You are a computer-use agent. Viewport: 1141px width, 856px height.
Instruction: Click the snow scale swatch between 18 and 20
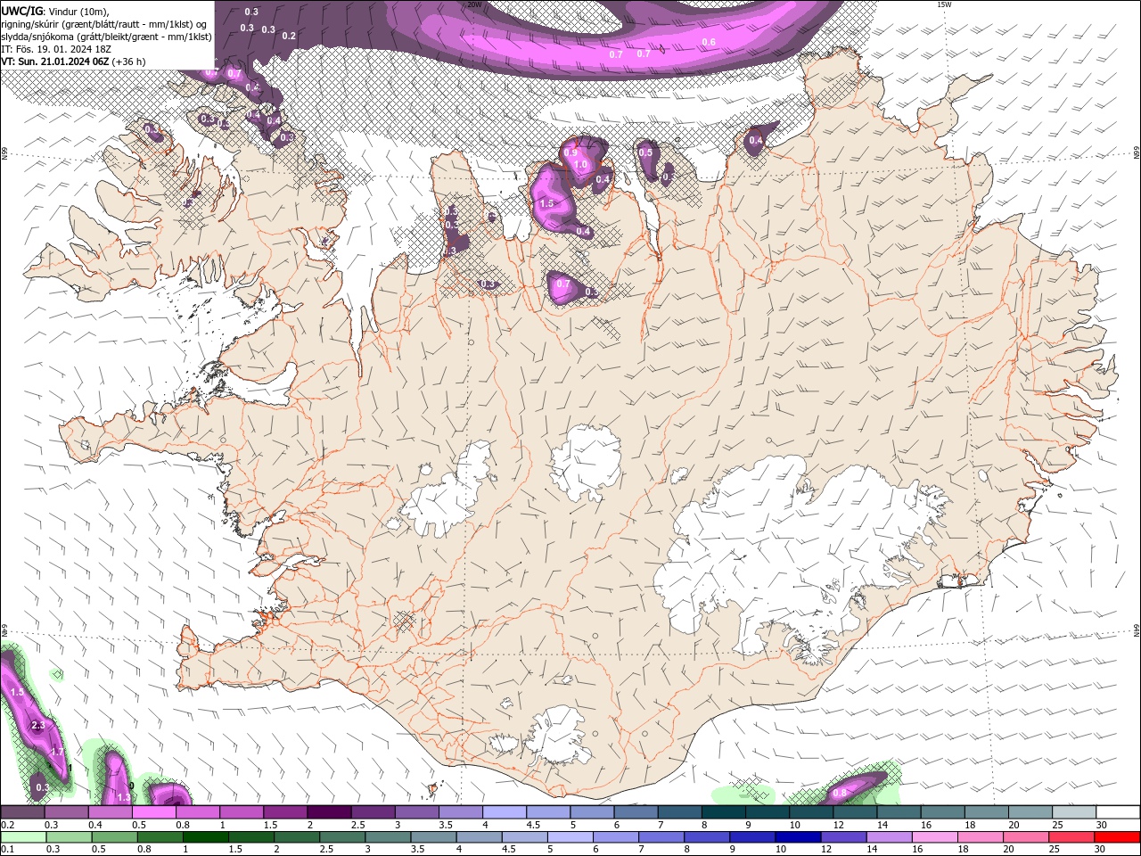(985, 812)
